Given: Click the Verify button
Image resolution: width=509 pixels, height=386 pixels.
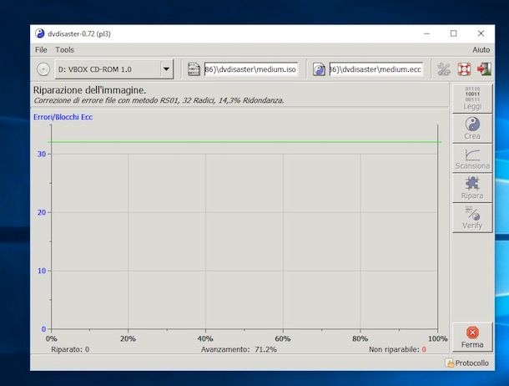Looking at the screenshot, I should pos(472,218).
